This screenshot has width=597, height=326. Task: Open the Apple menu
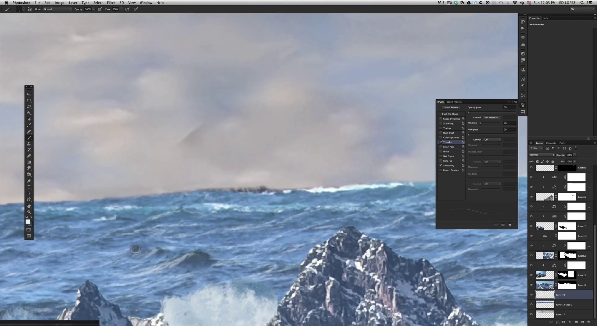6,3
